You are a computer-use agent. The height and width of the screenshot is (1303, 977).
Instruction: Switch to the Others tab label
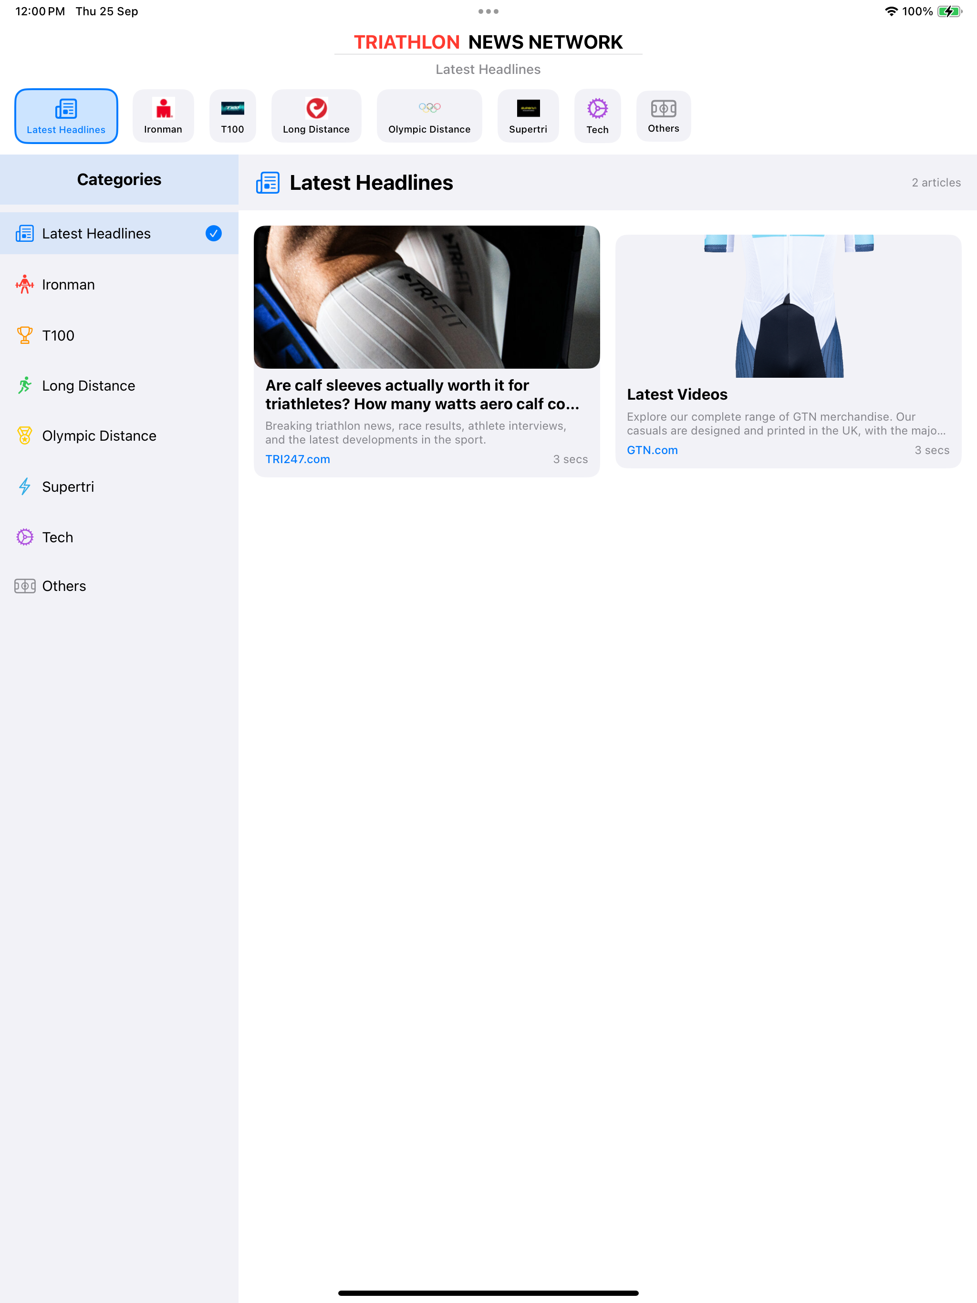tap(664, 128)
